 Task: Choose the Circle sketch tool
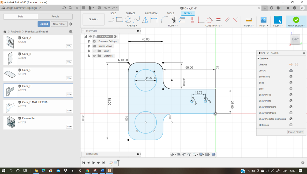click(x=128, y=20)
